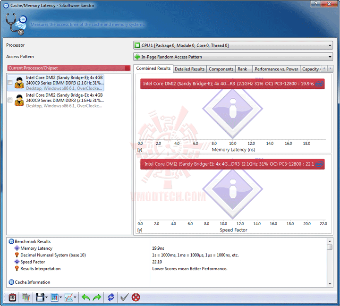The image size is (340, 306).
Task: Toggle the Current Processor/Chipset red indicator box
Action: [x=127, y=68]
